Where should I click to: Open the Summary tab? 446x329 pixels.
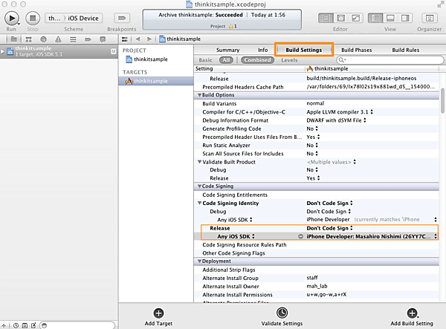227,50
